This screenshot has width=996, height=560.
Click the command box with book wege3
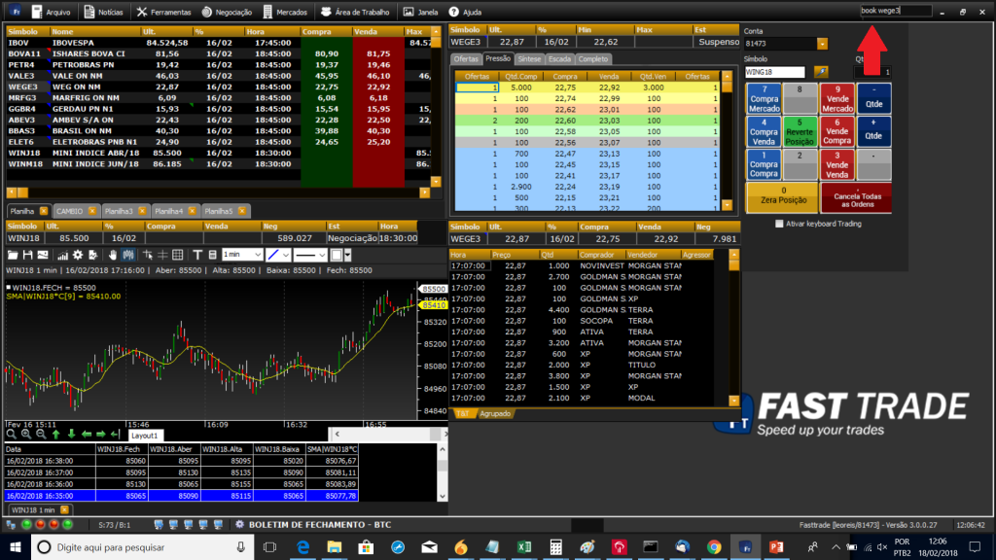click(896, 11)
